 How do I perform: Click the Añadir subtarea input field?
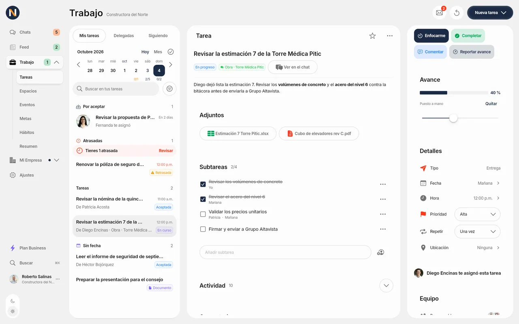285,252
